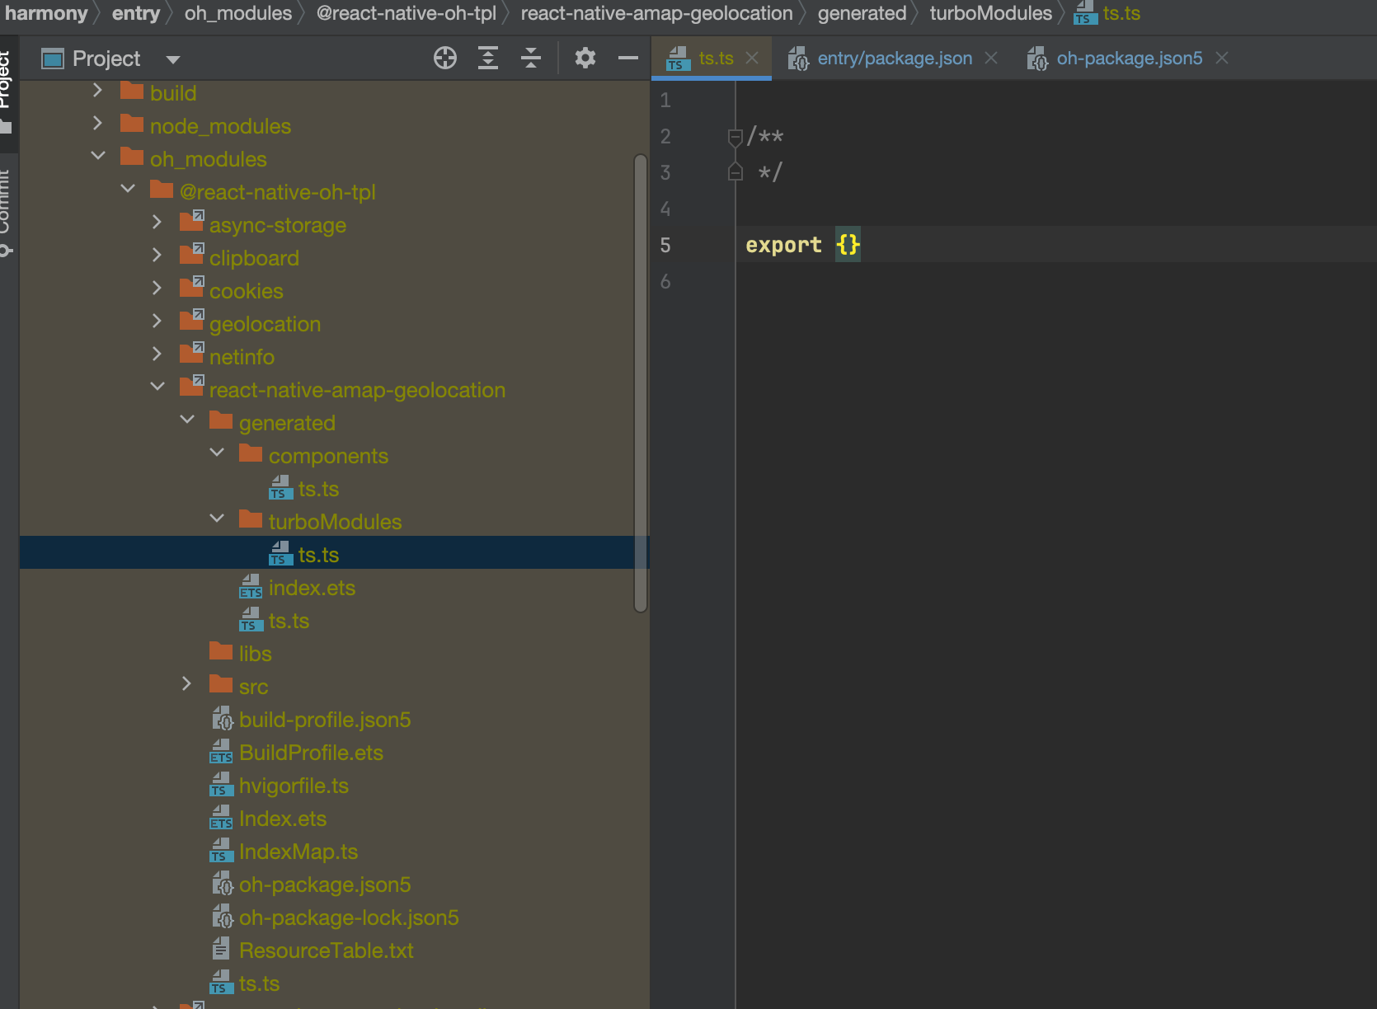Click the build folder icon
1377x1009 pixels.
(x=132, y=90)
